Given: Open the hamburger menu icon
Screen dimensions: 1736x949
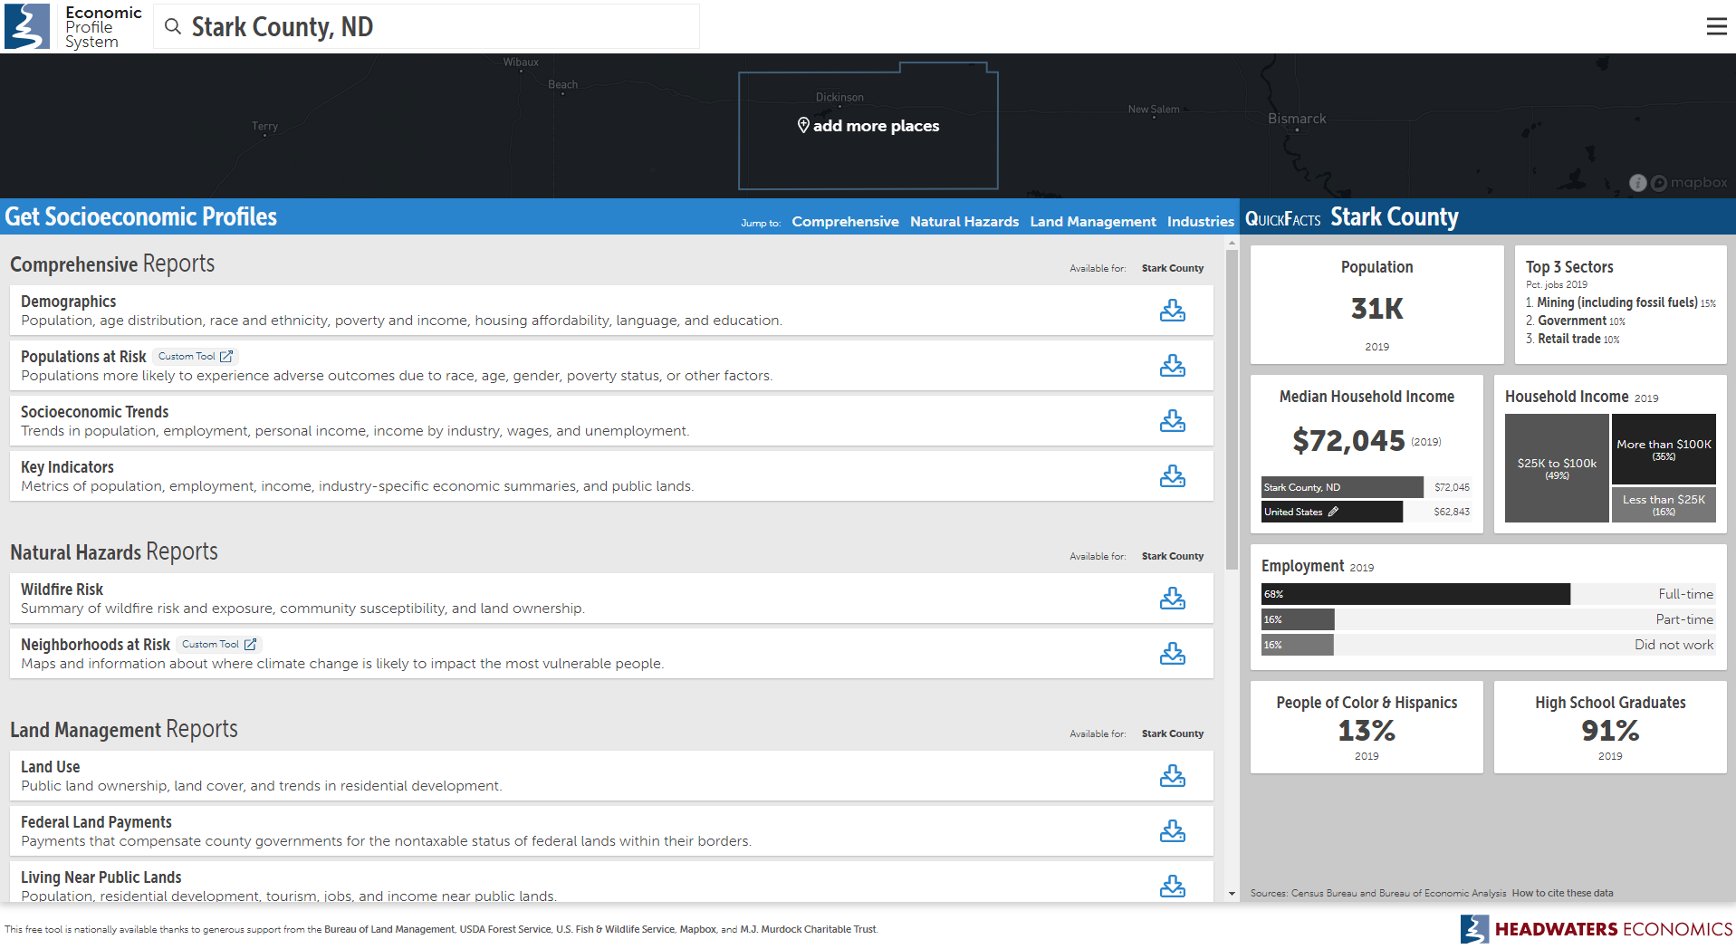Looking at the screenshot, I should 1716,26.
